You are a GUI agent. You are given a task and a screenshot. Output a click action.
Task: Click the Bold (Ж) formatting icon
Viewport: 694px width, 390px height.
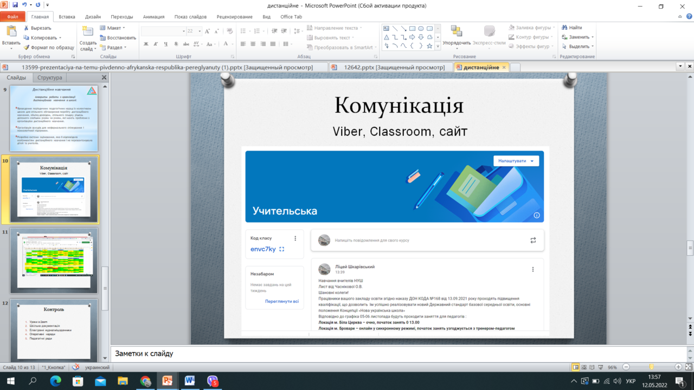pyautogui.click(x=145, y=44)
